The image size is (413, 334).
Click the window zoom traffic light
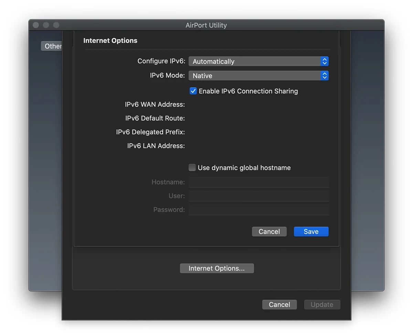pyautogui.click(x=56, y=25)
